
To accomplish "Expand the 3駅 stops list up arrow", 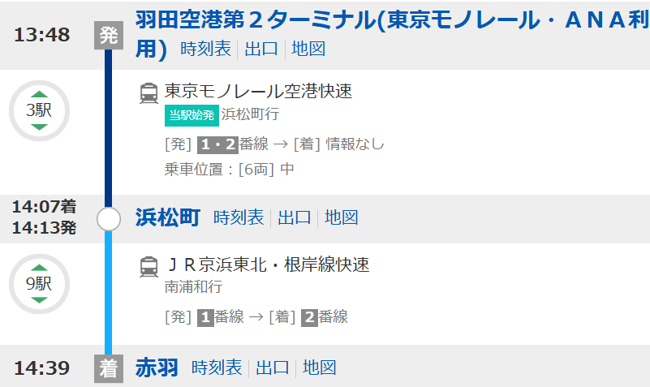I will 40,94.
